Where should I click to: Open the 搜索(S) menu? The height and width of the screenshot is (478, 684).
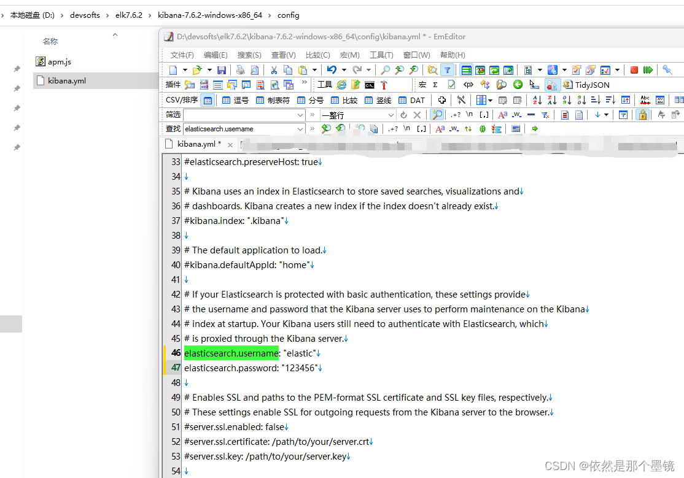pyautogui.click(x=249, y=55)
